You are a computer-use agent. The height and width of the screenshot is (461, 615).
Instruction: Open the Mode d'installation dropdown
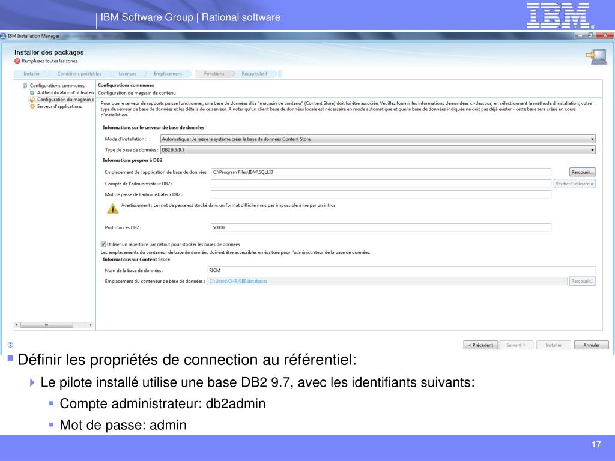378,139
